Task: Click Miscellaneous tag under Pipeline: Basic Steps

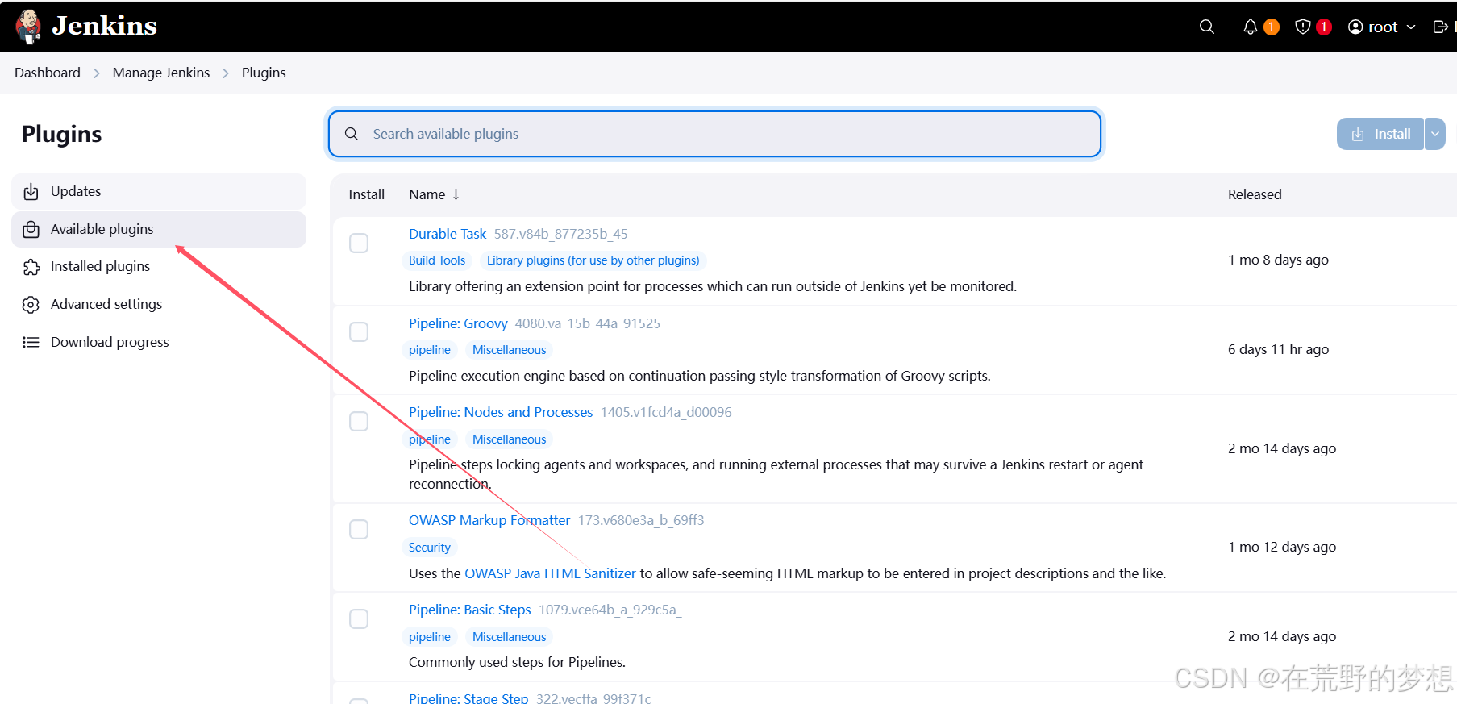Action: 510,637
